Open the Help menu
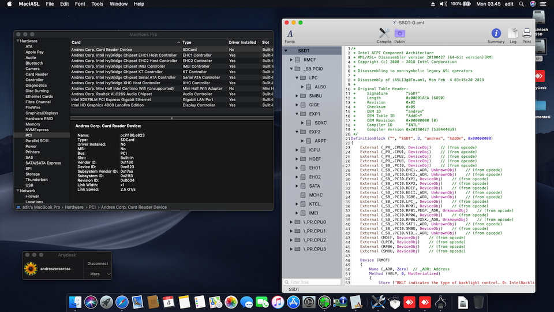 139,4
